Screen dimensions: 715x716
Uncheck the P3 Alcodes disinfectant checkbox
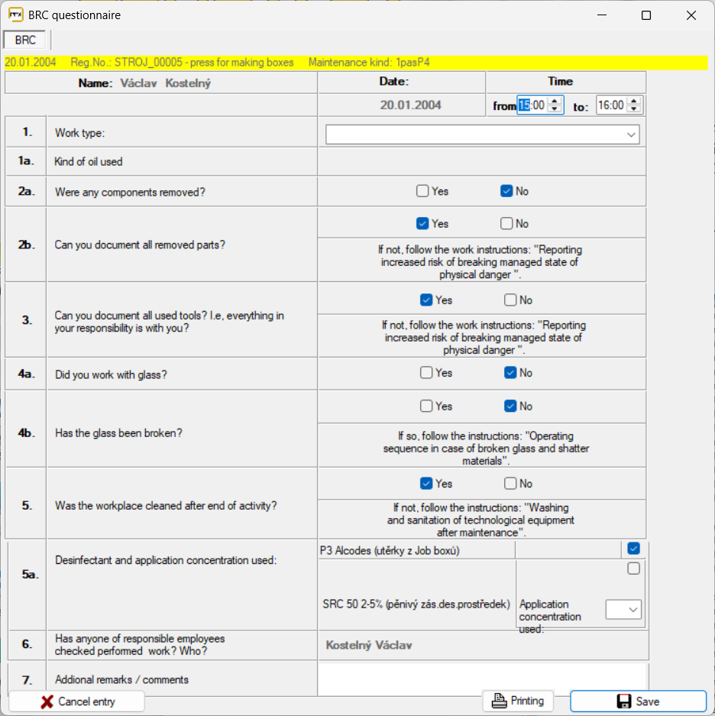pyautogui.click(x=633, y=549)
